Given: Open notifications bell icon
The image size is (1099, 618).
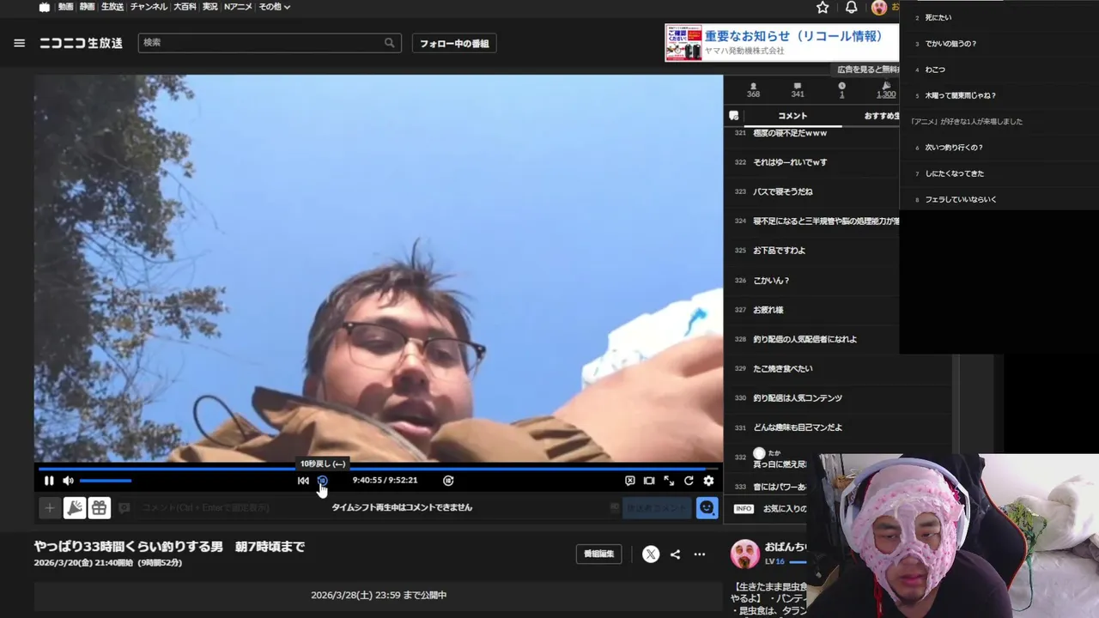Looking at the screenshot, I should (851, 8).
